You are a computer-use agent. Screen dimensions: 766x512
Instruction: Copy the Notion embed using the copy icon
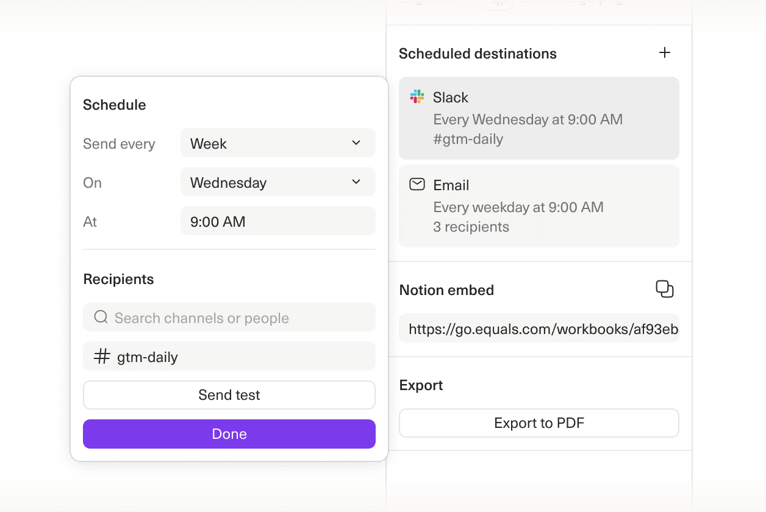[665, 289]
